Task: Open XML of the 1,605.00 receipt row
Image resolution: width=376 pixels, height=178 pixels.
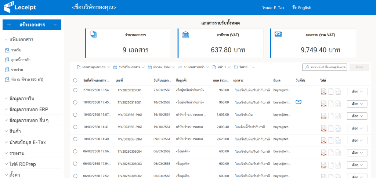Action: [338, 116]
